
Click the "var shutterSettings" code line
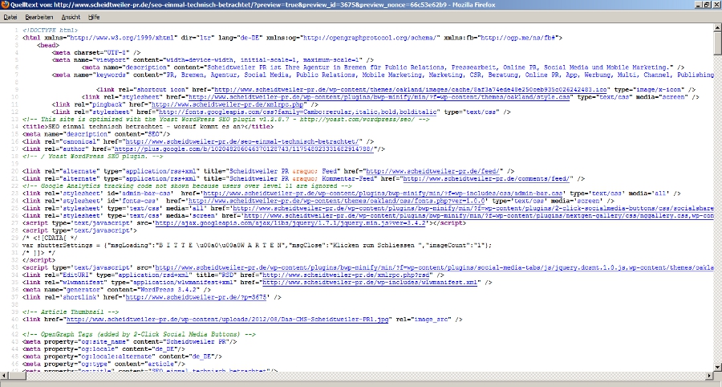coord(257,245)
